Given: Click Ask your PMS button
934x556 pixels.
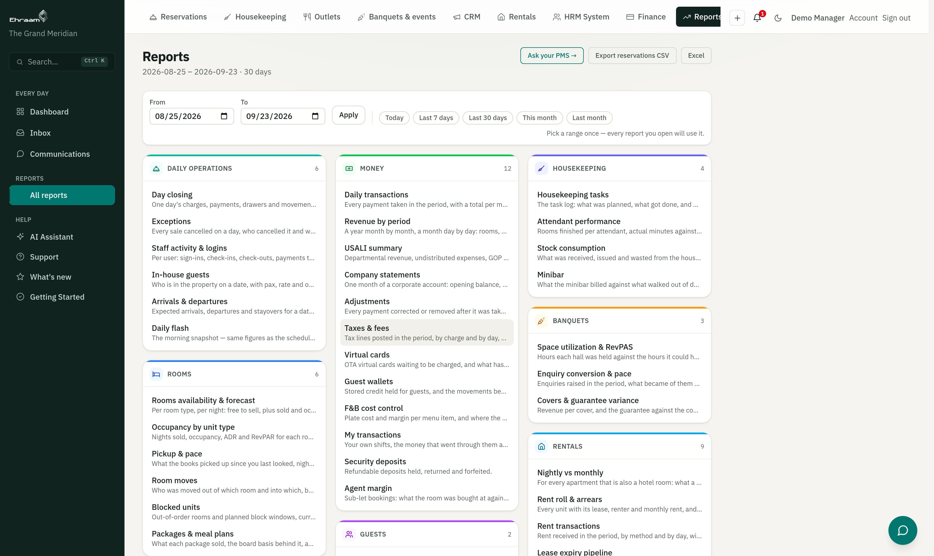Looking at the screenshot, I should point(552,55).
